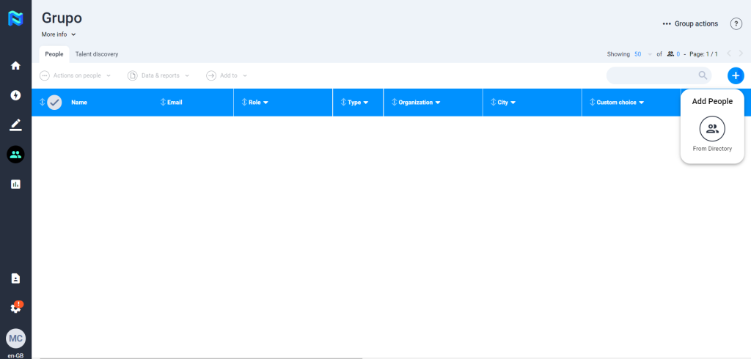Expand the More info section

click(x=59, y=34)
